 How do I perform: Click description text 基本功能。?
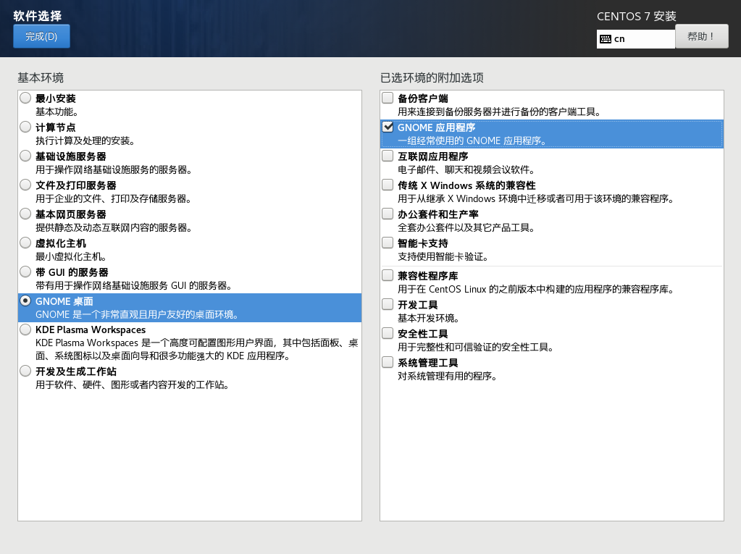pyautogui.click(x=57, y=112)
